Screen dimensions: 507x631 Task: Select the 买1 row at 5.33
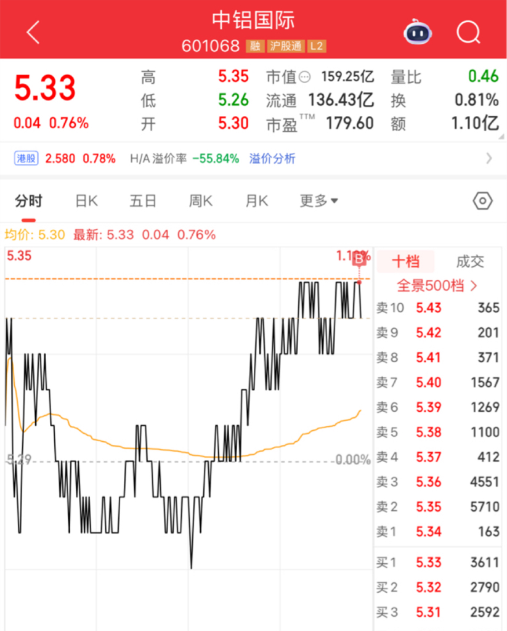(438, 563)
